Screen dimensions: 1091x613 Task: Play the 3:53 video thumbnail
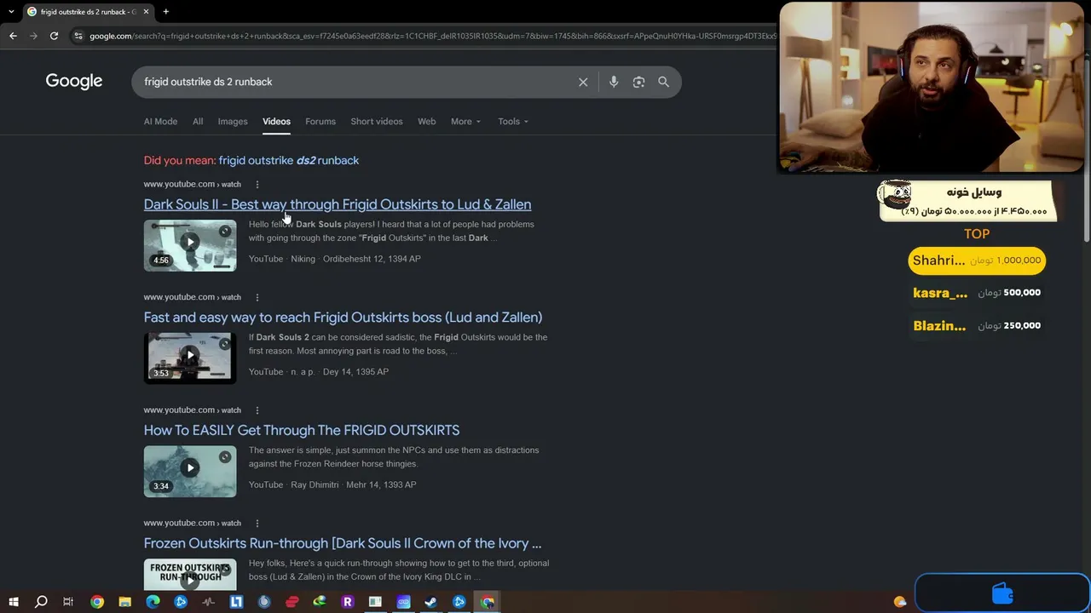pyautogui.click(x=190, y=358)
